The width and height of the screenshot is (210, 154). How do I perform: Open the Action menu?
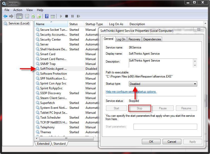tap(18, 10)
